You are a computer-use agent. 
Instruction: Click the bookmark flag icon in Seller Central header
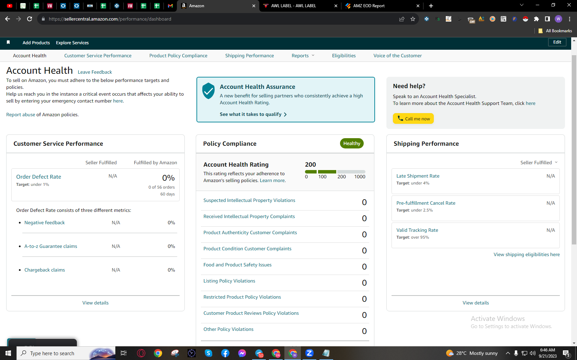pyautogui.click(x=8, y=42)
